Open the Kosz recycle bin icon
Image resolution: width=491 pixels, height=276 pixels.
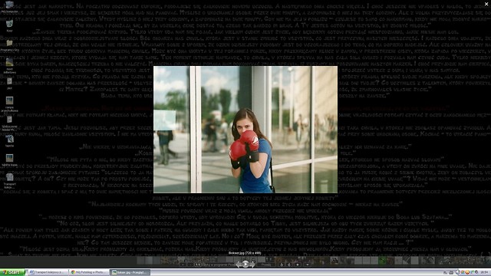click(9, 26)
